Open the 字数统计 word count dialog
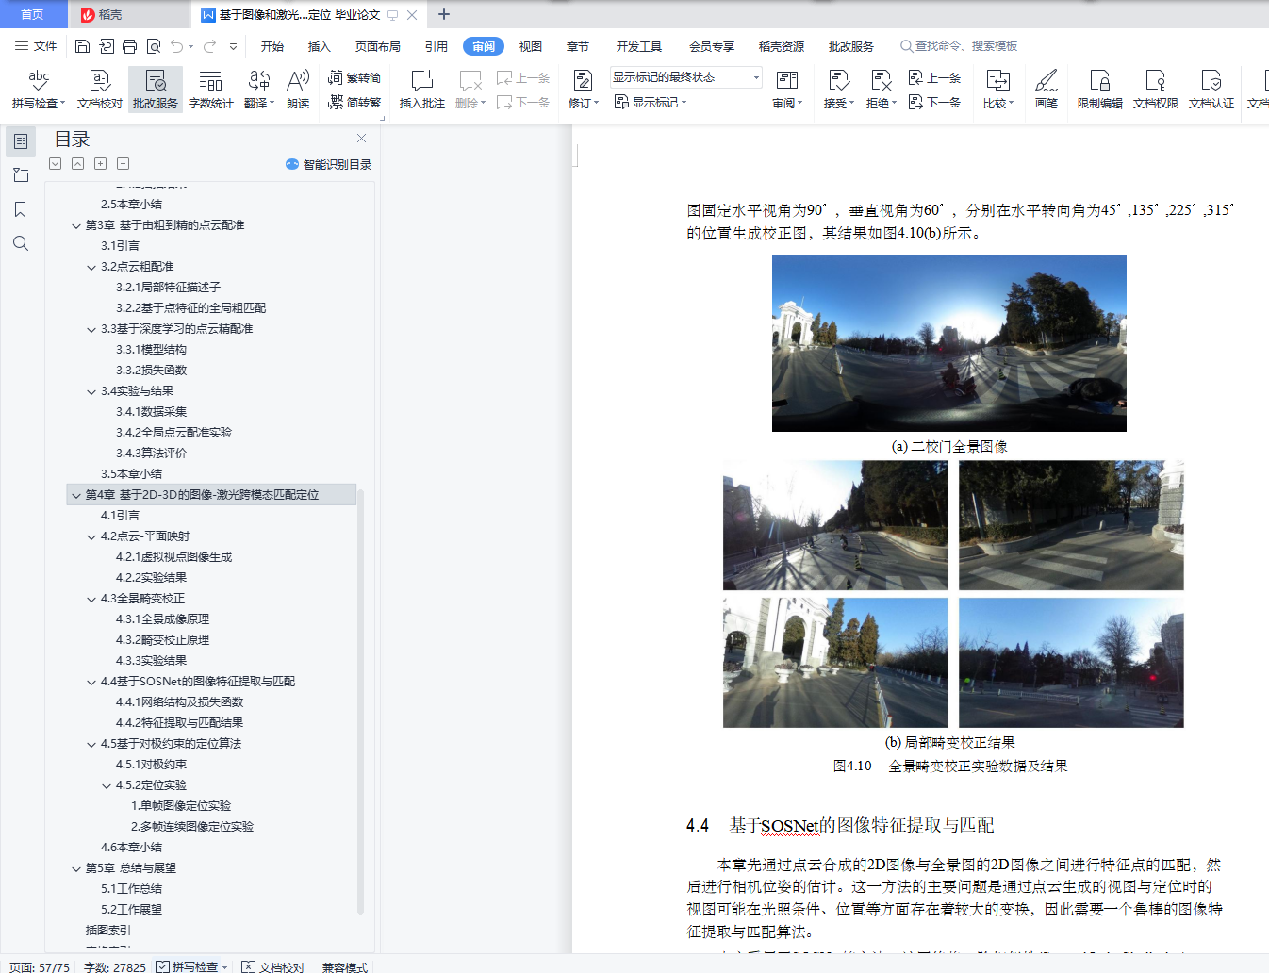 210,90
